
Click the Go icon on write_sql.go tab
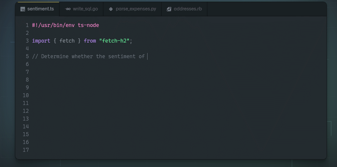tap(68, 9)
